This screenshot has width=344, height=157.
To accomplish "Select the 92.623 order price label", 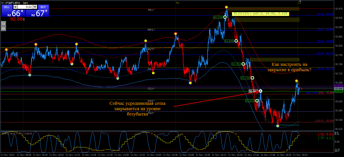I will (250, 101).
